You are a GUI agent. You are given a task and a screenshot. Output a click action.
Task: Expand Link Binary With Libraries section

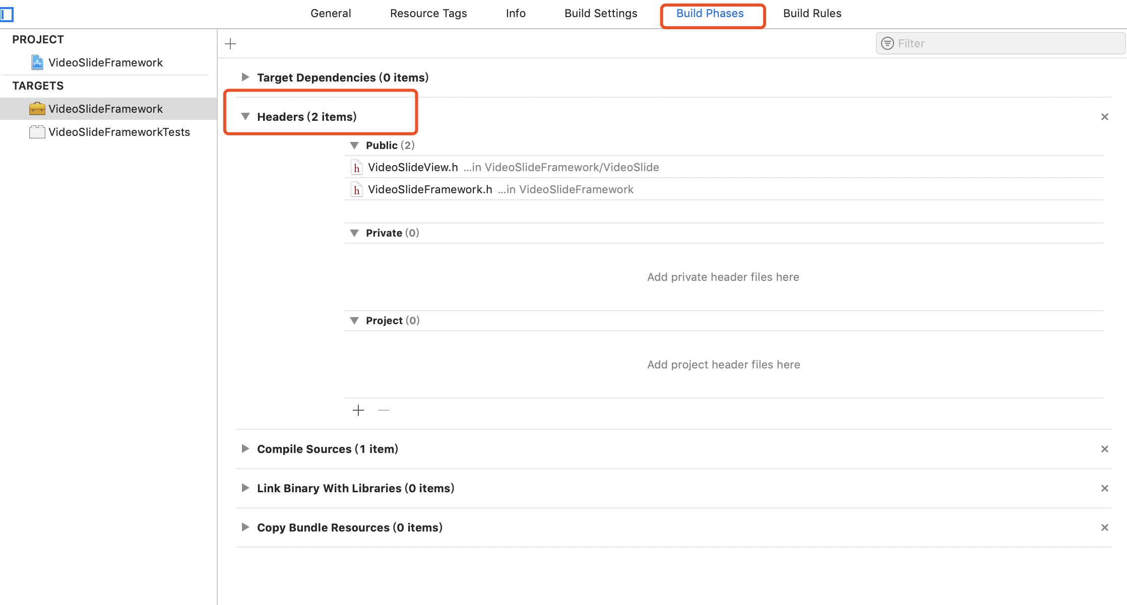click(245, 488)
